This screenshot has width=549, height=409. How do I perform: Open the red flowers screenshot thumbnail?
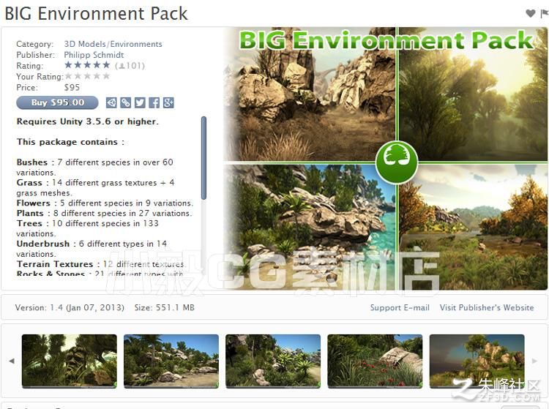point(375,361)
